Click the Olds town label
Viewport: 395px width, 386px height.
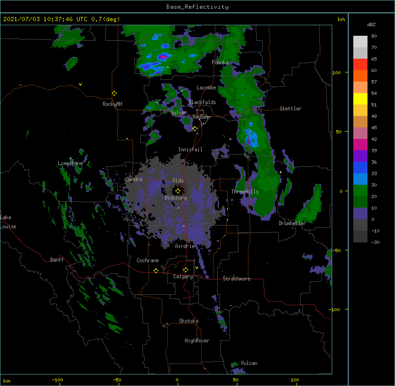click(x=178, y=181)
